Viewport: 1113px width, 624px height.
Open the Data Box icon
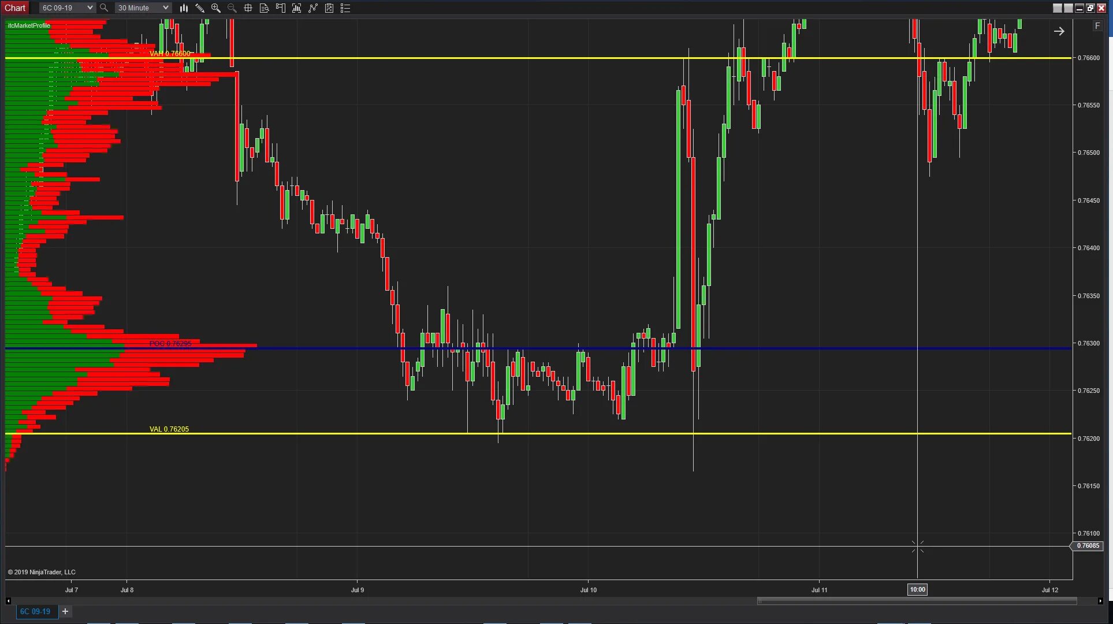(x=264, y=8)
